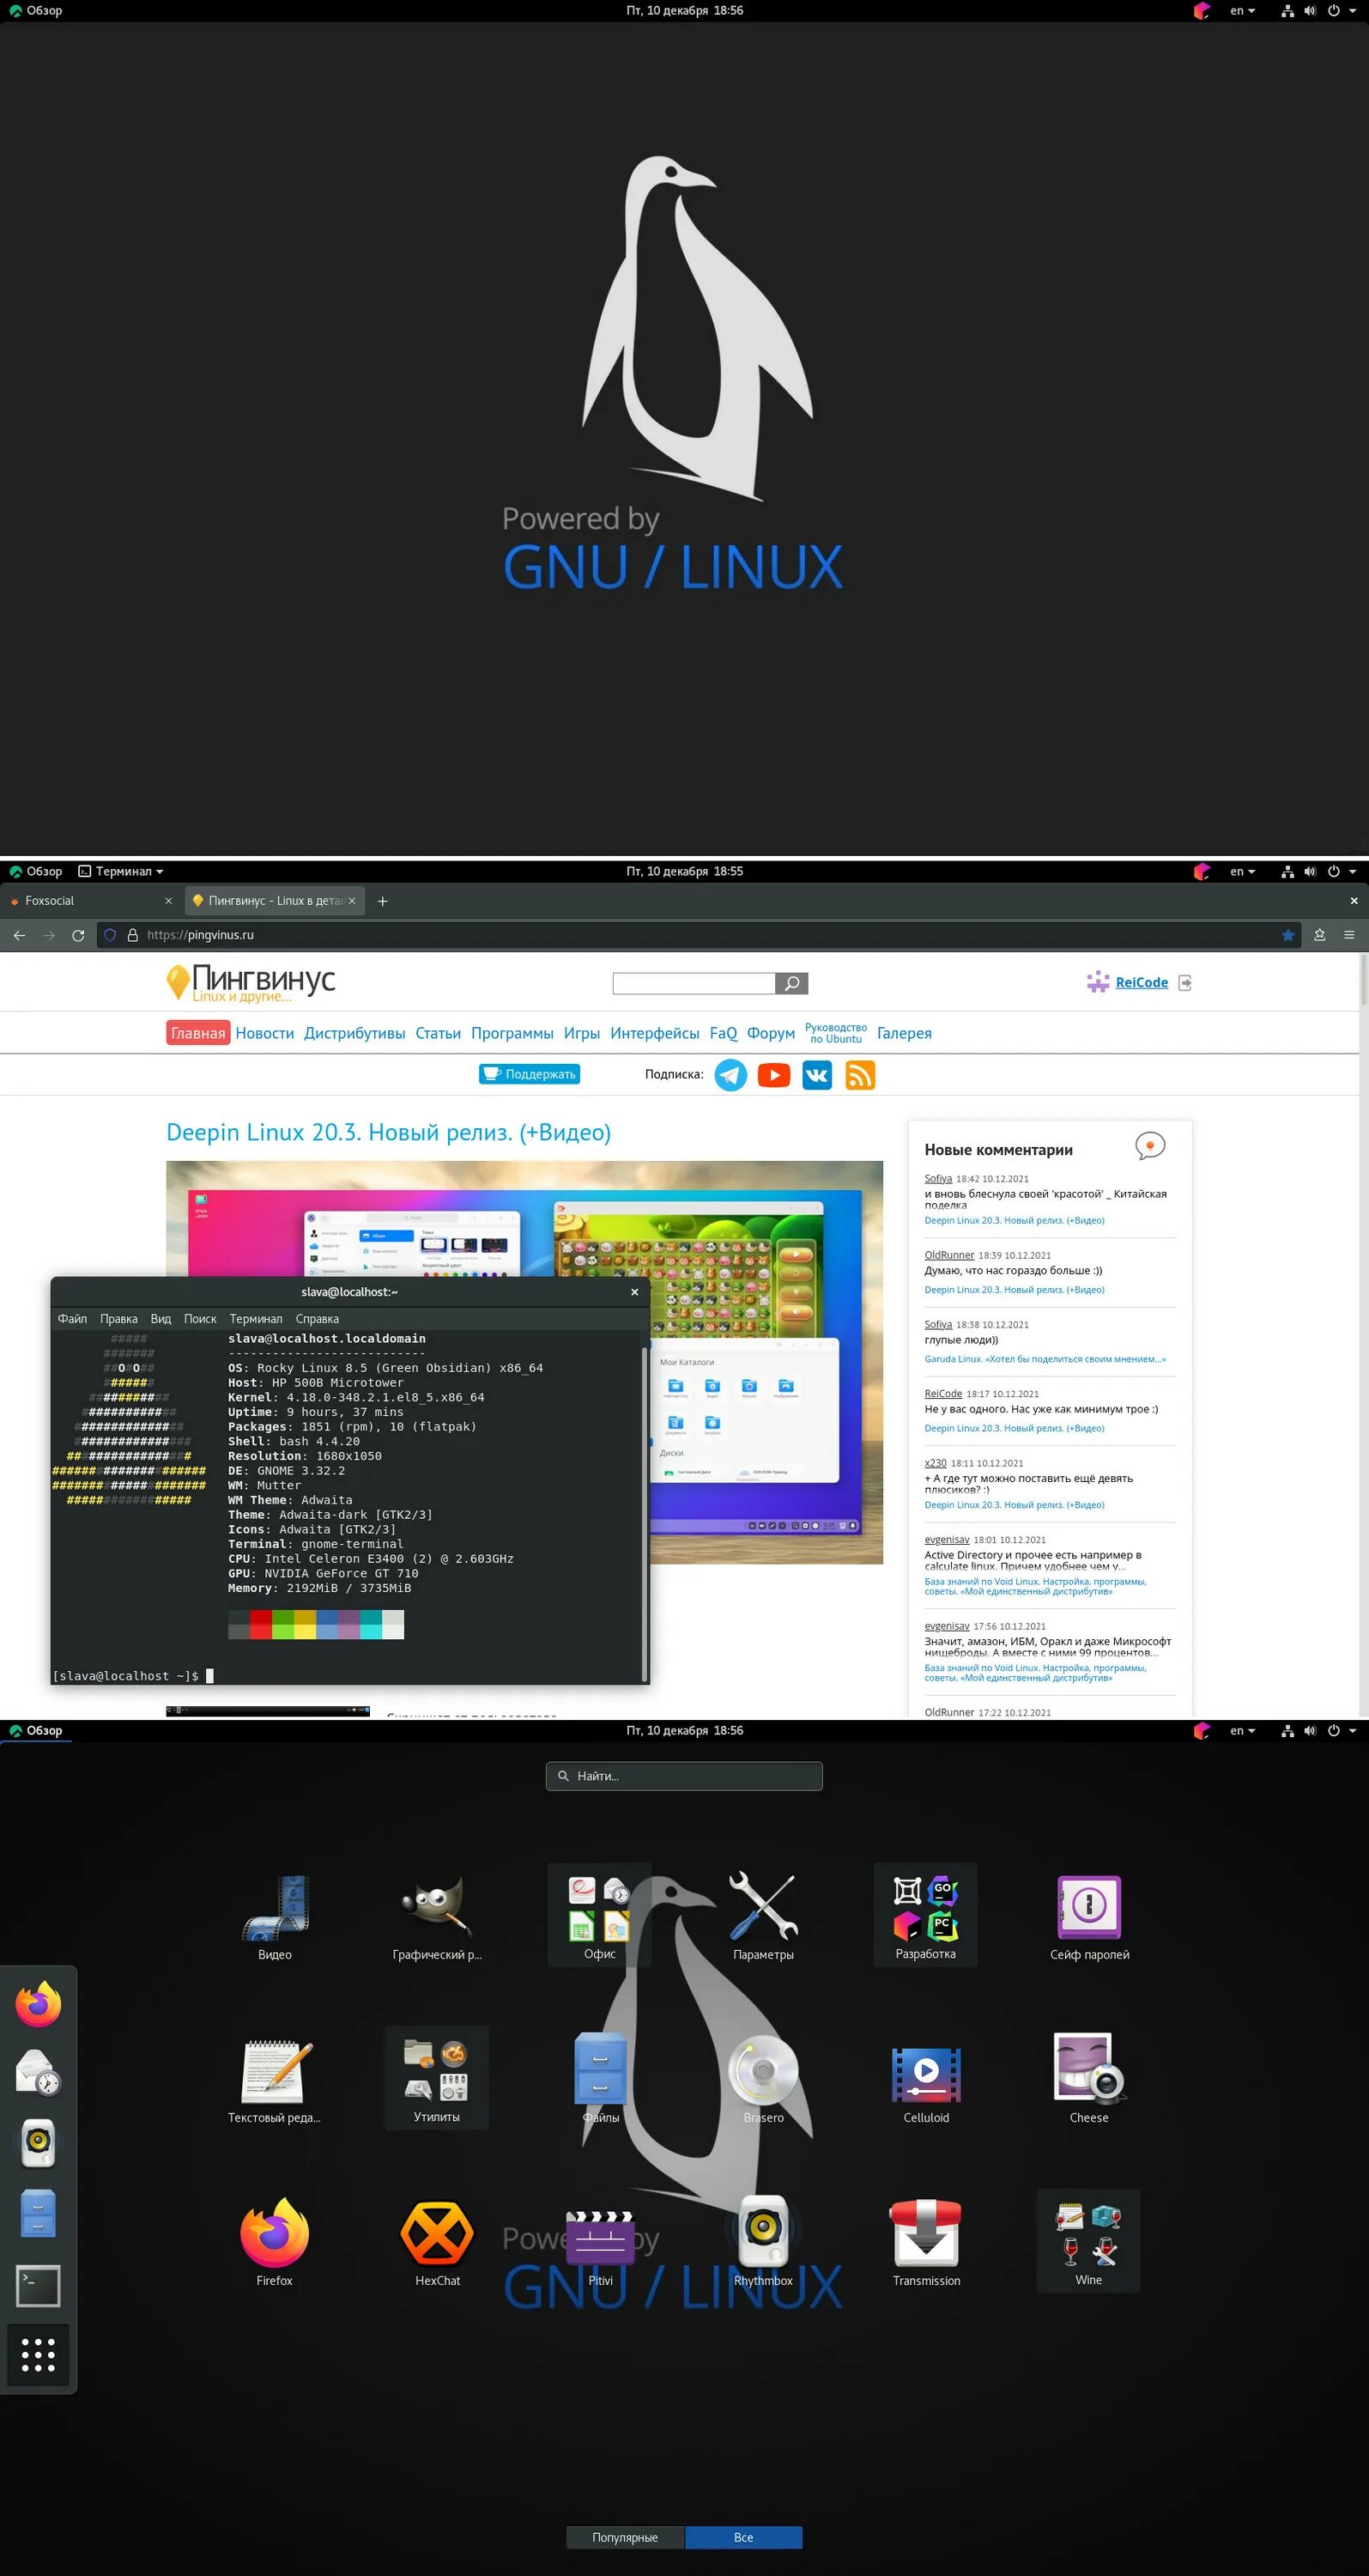Open terminal Справка menu
This screenshot has height=2576, width=1369.
click(x=317, y=1319)
